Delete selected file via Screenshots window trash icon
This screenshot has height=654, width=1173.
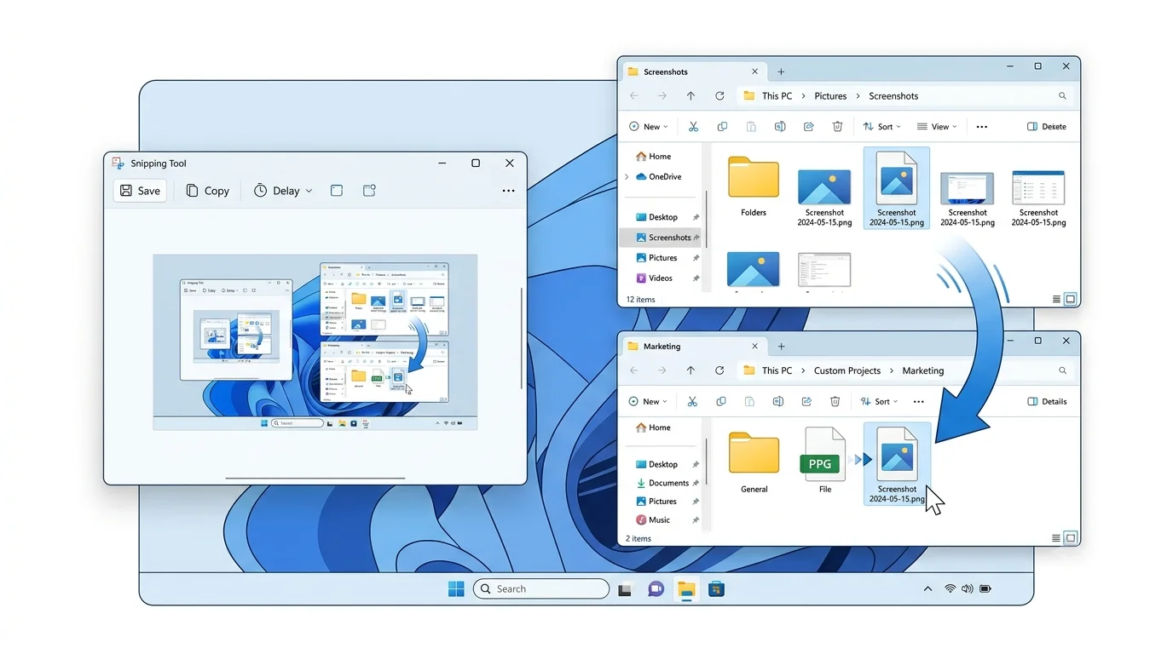pos(837,126)
